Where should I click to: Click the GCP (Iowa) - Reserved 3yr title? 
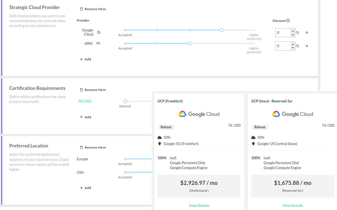click(272, 101)
